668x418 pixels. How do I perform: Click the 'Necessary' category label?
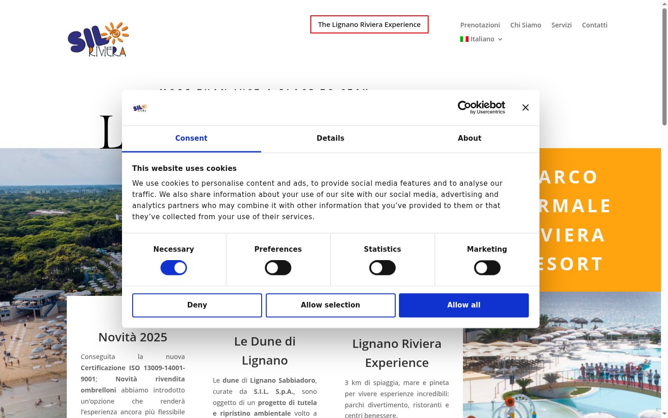pyautogui.click(x=173, y=249)
